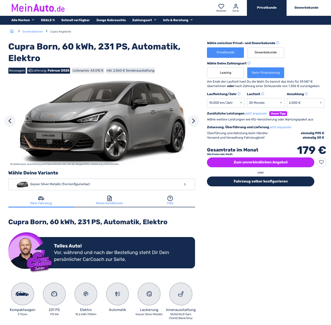Switch to the Meine Konditionen tab
This screenshot has height=325, width=331.
[x=109, y=200]
